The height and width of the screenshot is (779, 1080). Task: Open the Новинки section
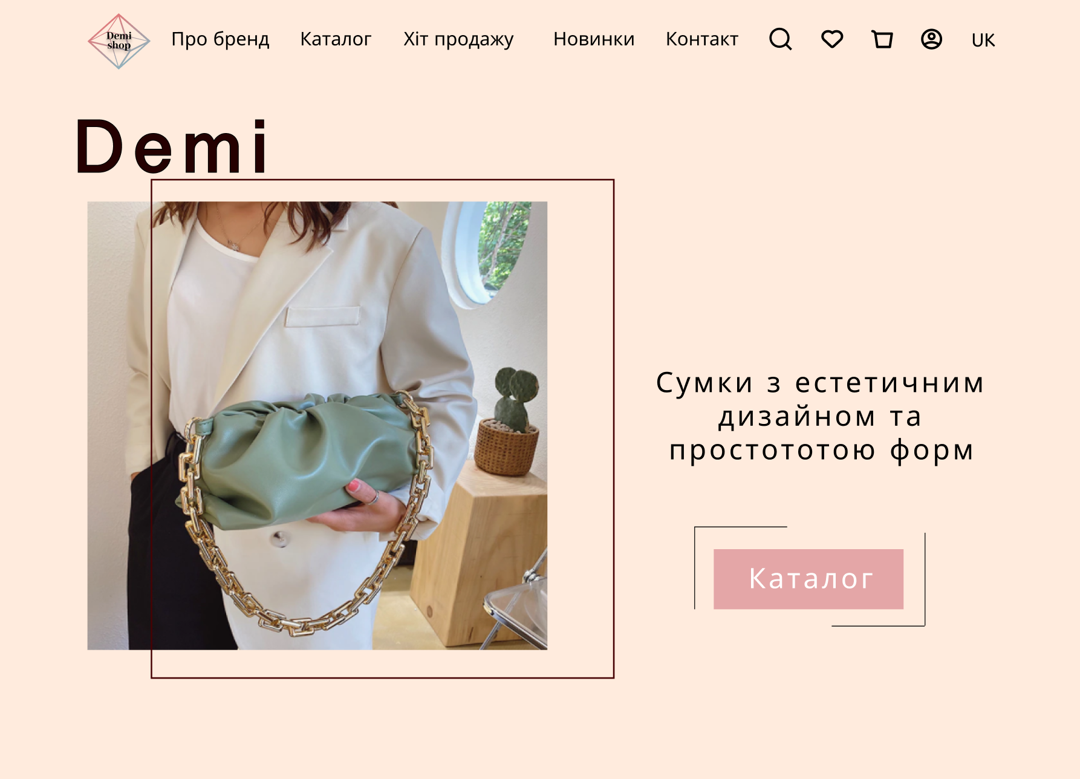[x=594, y=39]
